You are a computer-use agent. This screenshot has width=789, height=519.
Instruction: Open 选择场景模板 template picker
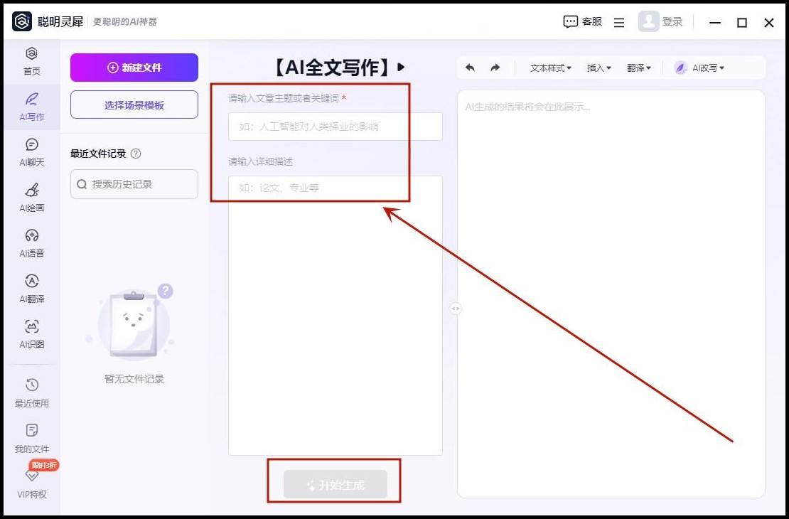(x=134, y=105)
